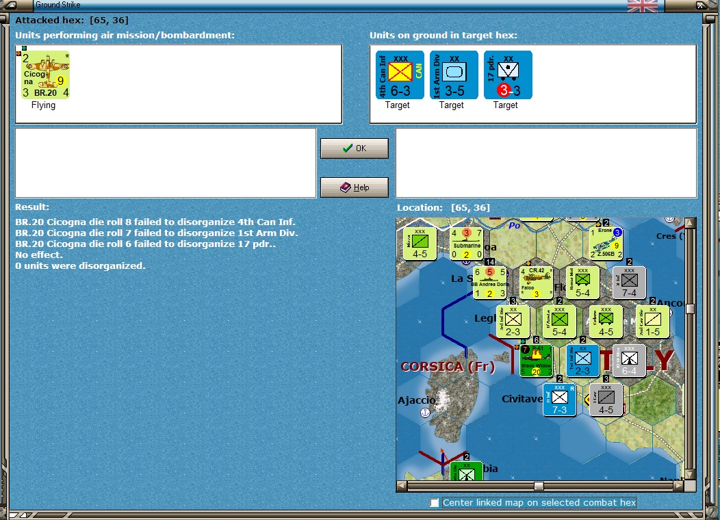Click the CR.42 Falco aircraft counter
The image size is (720, 520).
(x=536, y=283)
